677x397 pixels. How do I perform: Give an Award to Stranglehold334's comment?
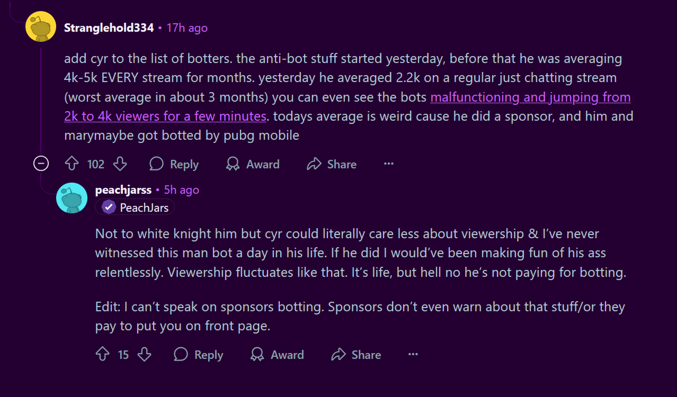pos(253,164)
